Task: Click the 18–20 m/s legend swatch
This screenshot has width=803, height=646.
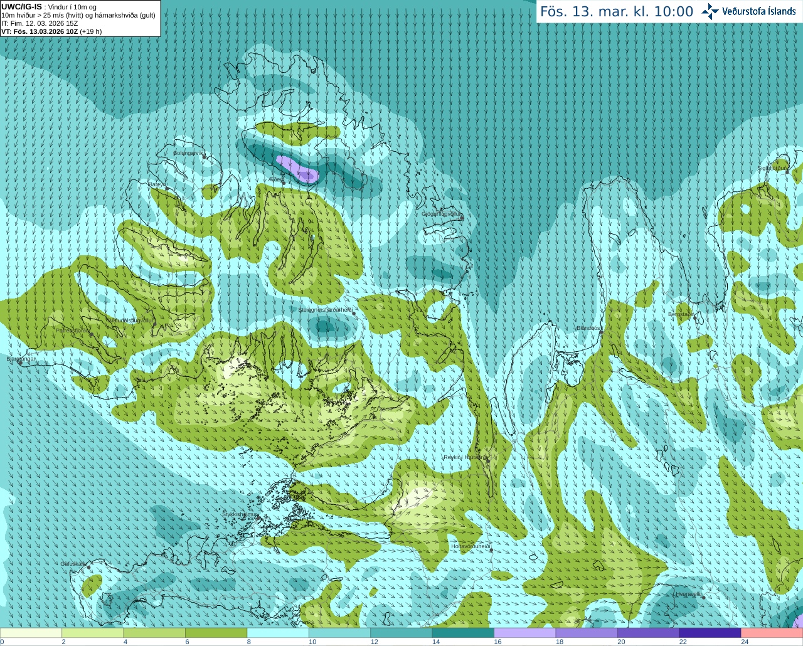Action: [x=587, y=633]
